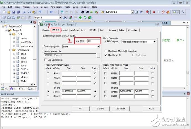Click the Cancel button

(x=100, y=109)
